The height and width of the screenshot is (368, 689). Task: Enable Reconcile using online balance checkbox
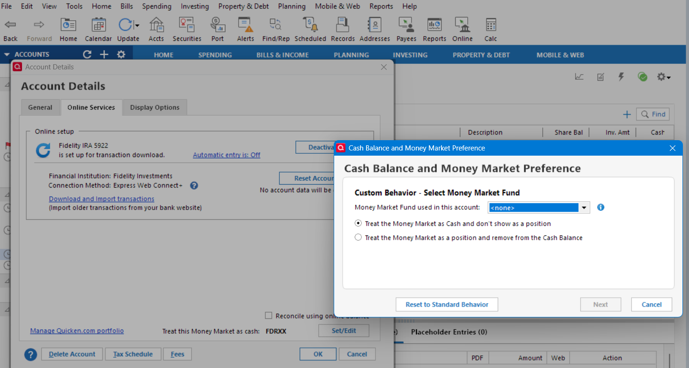(x=269, y=316)
